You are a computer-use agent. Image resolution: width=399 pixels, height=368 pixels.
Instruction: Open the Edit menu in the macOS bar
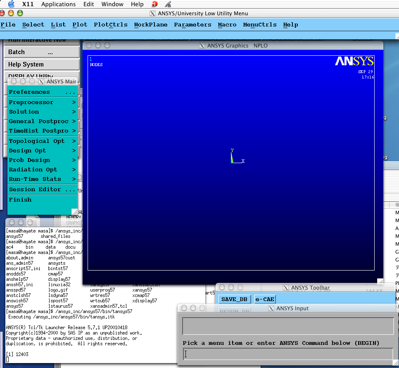coord(88,4)
